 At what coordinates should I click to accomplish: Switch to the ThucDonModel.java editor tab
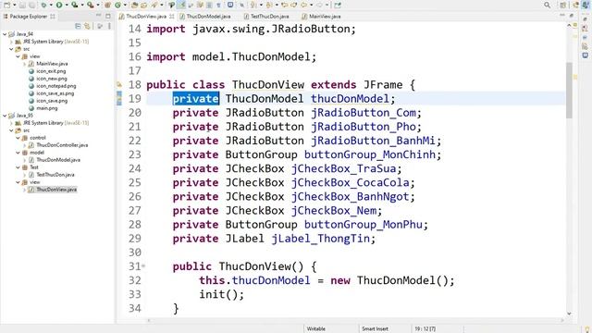click(208, 17)
